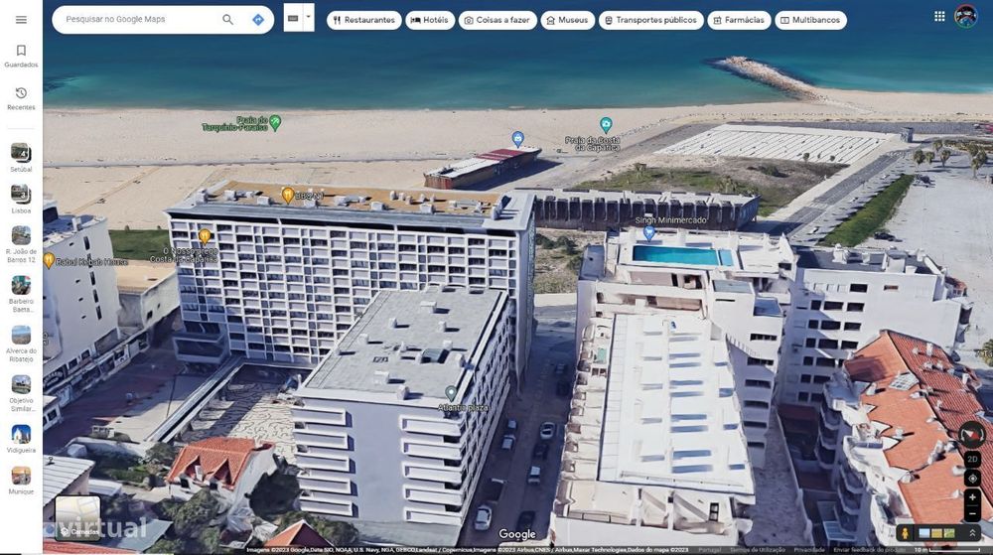The width and height of the screenshot is (993, 555).
Task: Click the magnifying glass search icon
Action: pyautogui.click(x=228, y=20)
